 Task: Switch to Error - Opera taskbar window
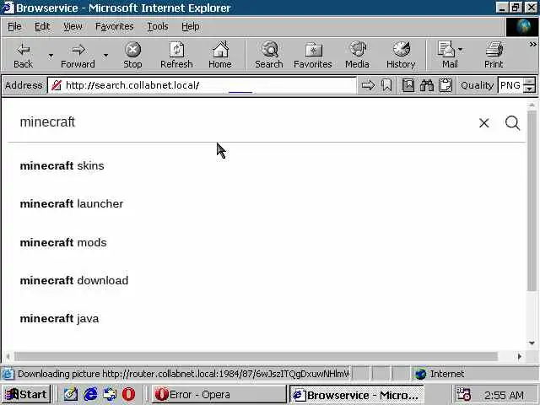click(219, 394)
